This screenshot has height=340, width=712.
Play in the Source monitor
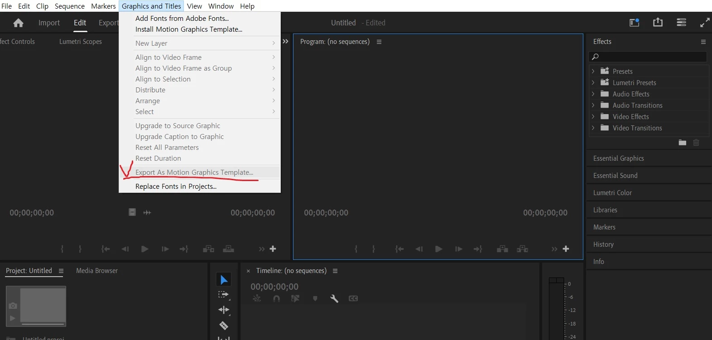pos(144,249)
